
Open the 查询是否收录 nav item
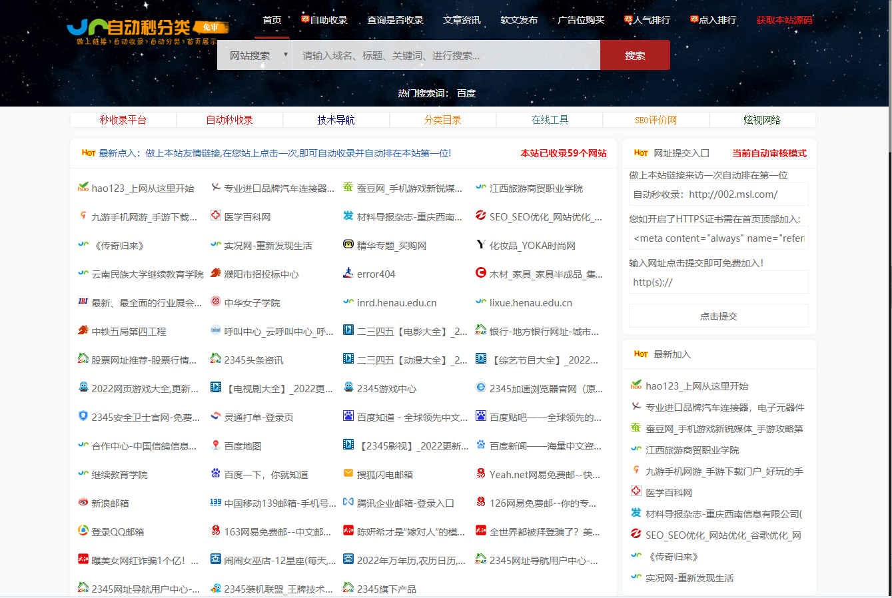click(396, 20)
